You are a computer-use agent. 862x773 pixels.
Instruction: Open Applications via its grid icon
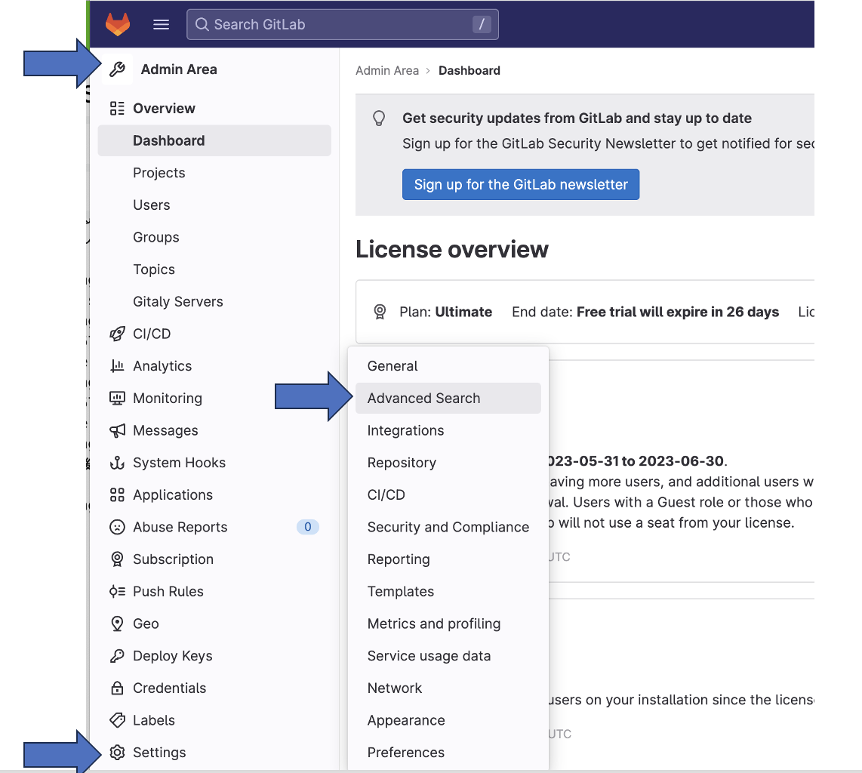coord(117,494)
